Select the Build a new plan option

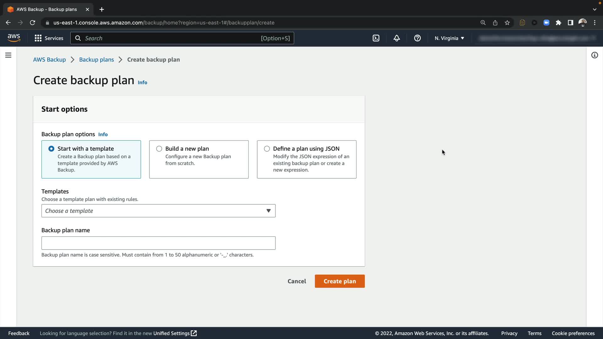click(159, 149)
